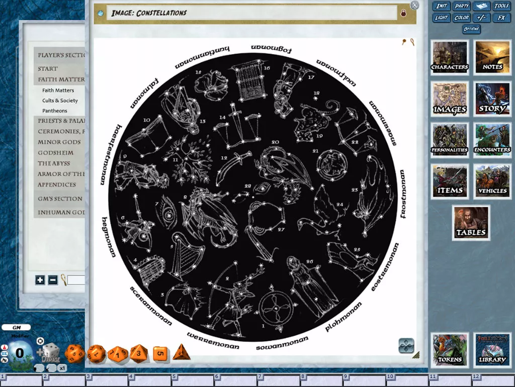Click the pin icon above the image
Image resolution: width=515 pixels, height=387 pixels.
[404, 42]
